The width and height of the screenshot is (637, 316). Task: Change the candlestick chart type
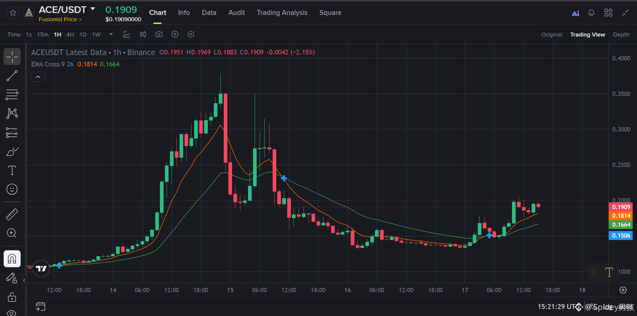point(143,34)
